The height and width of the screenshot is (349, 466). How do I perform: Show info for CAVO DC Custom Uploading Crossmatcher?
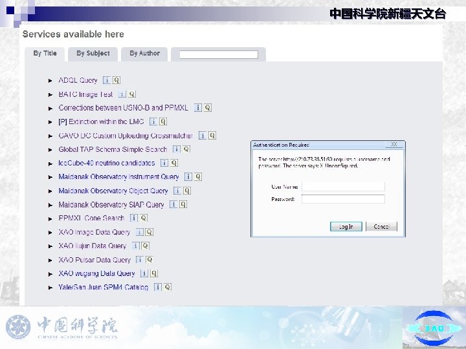[x=203, y=136]
